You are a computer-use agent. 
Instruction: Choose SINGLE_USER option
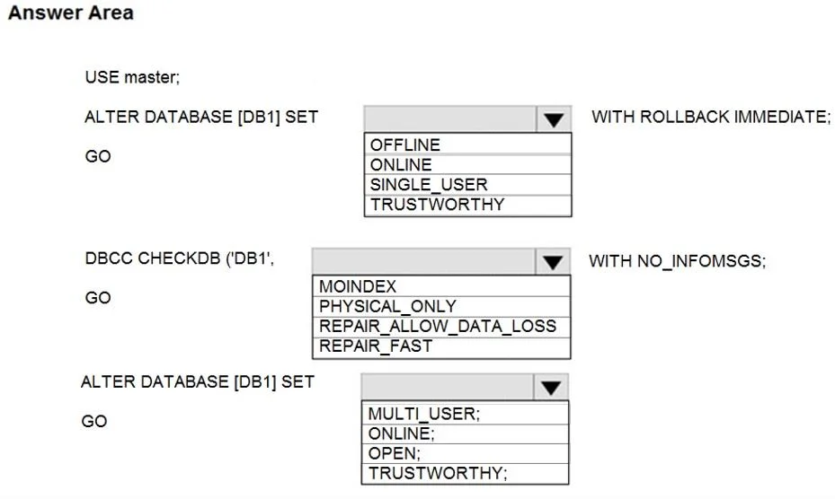(x=467, y=185)
